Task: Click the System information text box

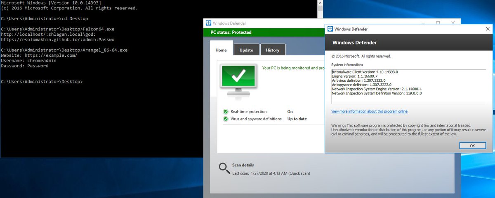Action: (x=409, y=86)
